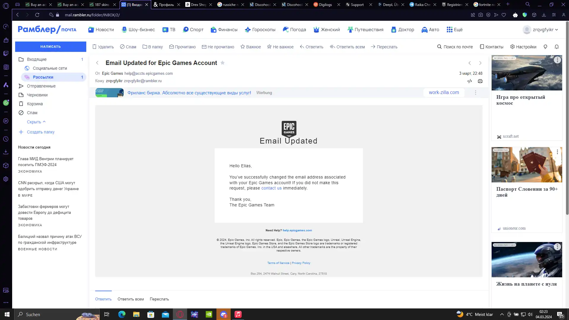The height and width of the screenshot is (320, 569).
Task: Select bottom Ответить всем tab
Action: click(130, 299)
